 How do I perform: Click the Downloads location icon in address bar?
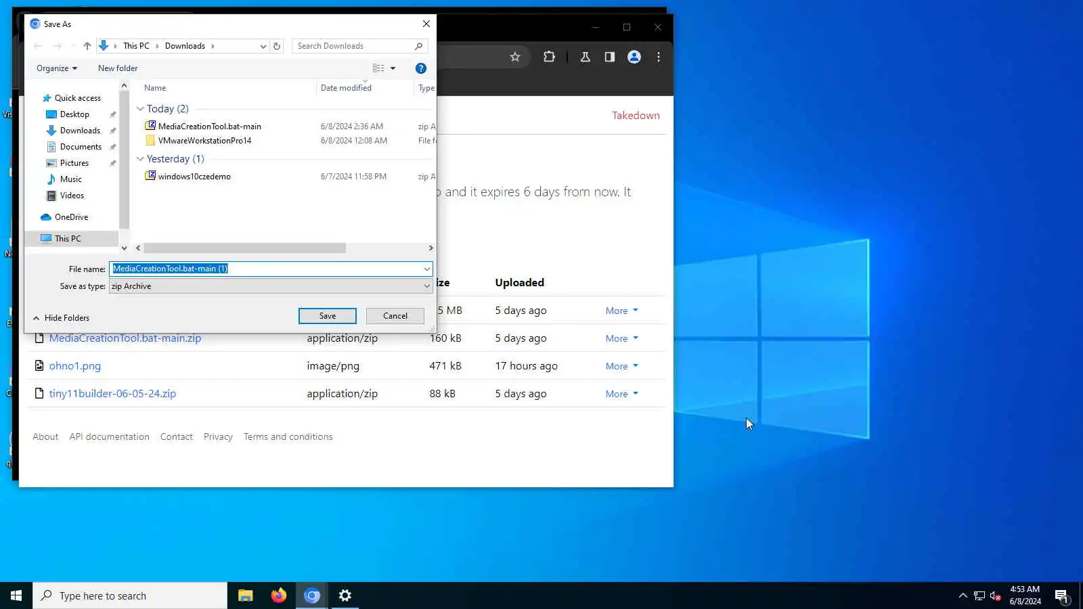pyautogui.click(x=104, y=46)
